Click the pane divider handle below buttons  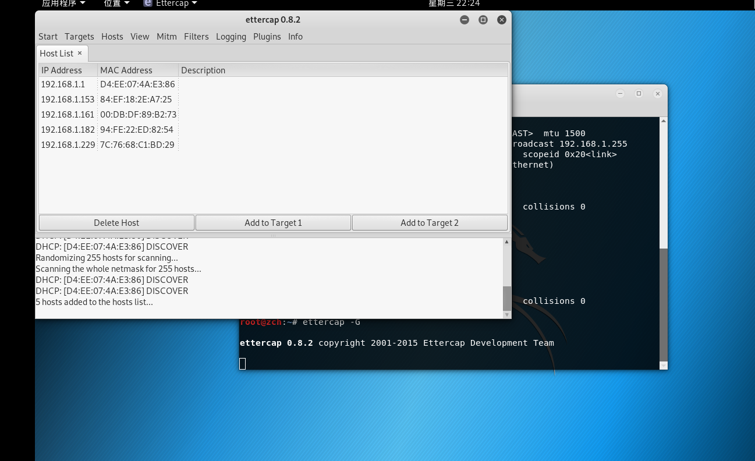click(273, 236)
